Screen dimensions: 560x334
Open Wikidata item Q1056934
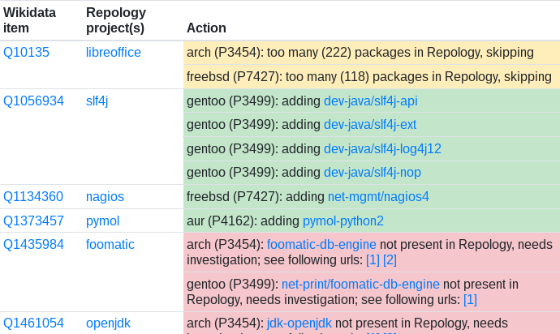coord(33,101)
